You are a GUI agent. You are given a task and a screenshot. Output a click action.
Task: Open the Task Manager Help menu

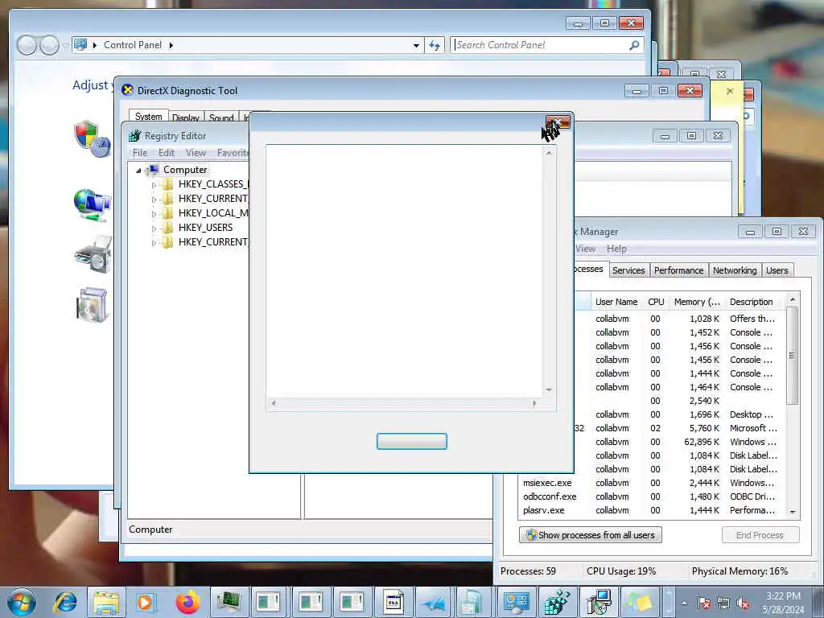tap(616, 249)
